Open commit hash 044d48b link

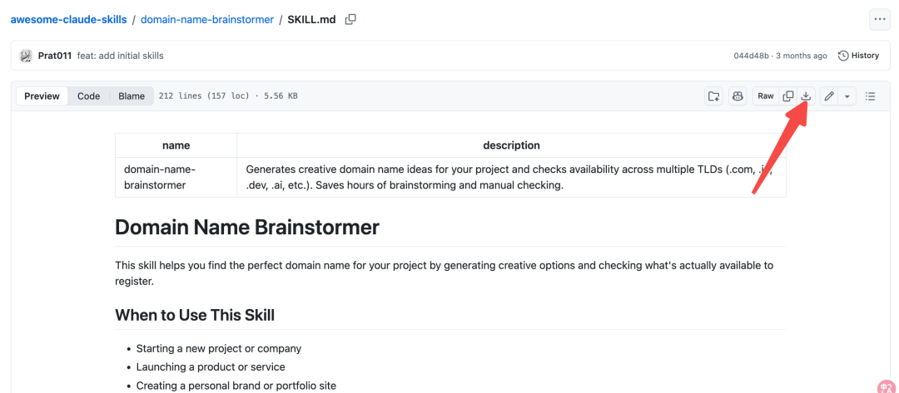coord(751,56)
